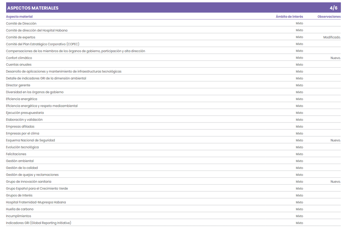Select 'Compensaciones de los miembros de los órganos' row
Viewport: 347px width, 228px height.
(x=75, y=51)
